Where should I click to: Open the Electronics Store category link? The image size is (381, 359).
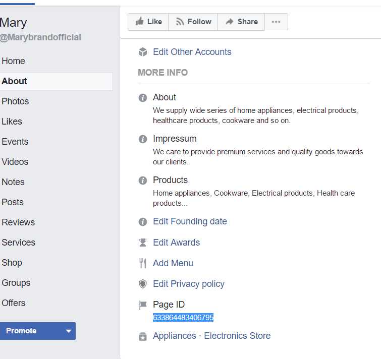237,336
